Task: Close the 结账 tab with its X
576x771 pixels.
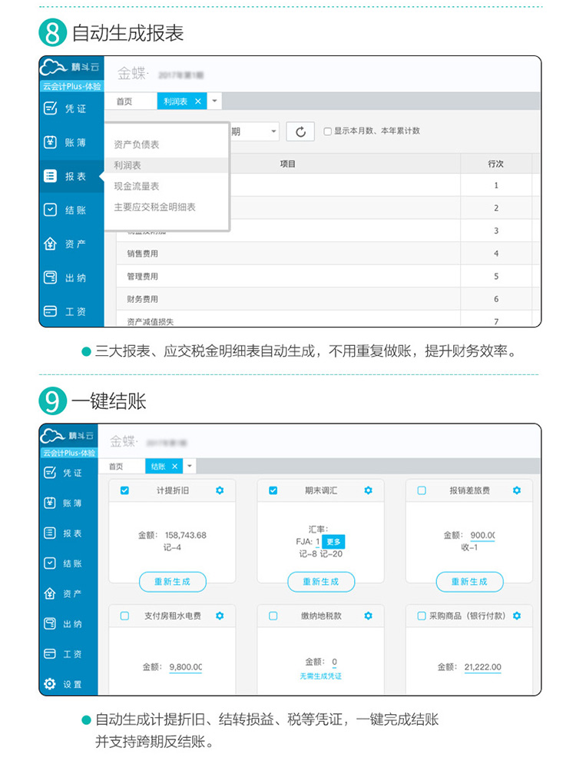Action: click(175, 466)
